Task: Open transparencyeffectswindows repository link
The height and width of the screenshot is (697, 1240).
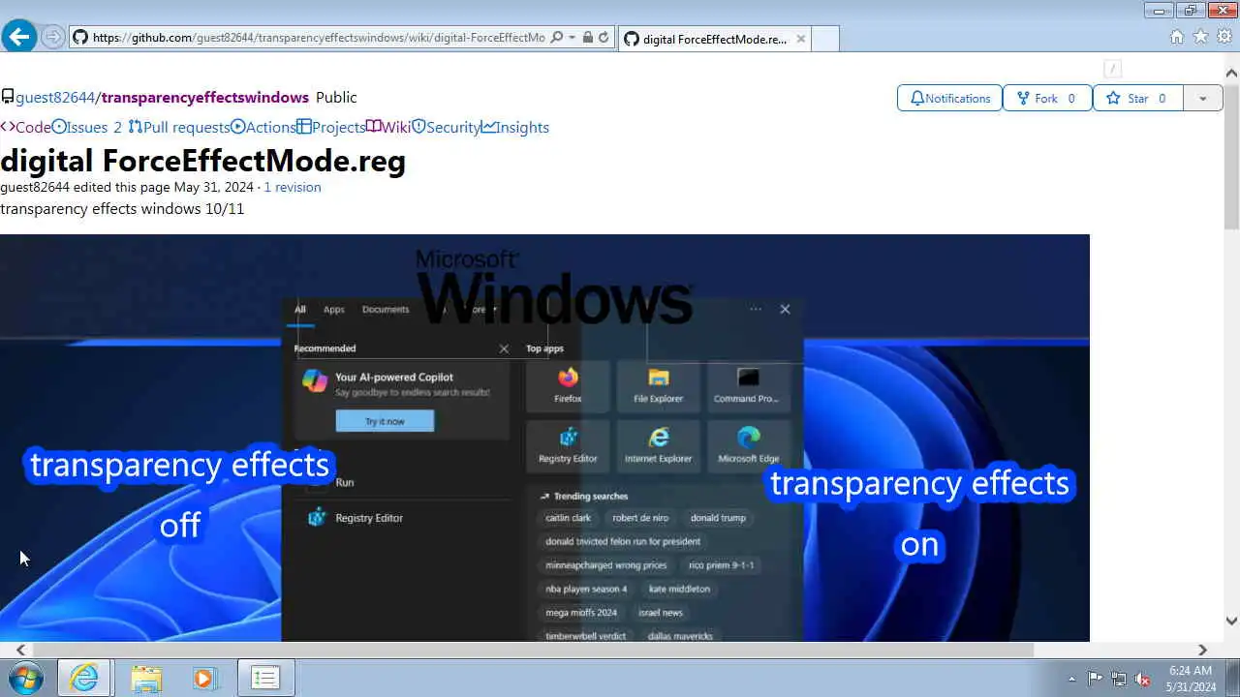Action: click(x=204, y=97)
